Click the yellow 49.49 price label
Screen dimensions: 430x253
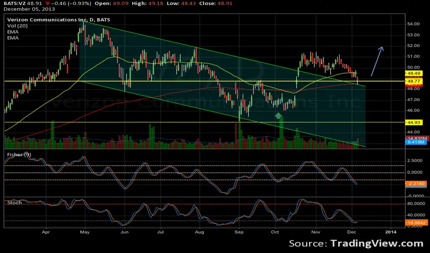[x=414, y=73]
